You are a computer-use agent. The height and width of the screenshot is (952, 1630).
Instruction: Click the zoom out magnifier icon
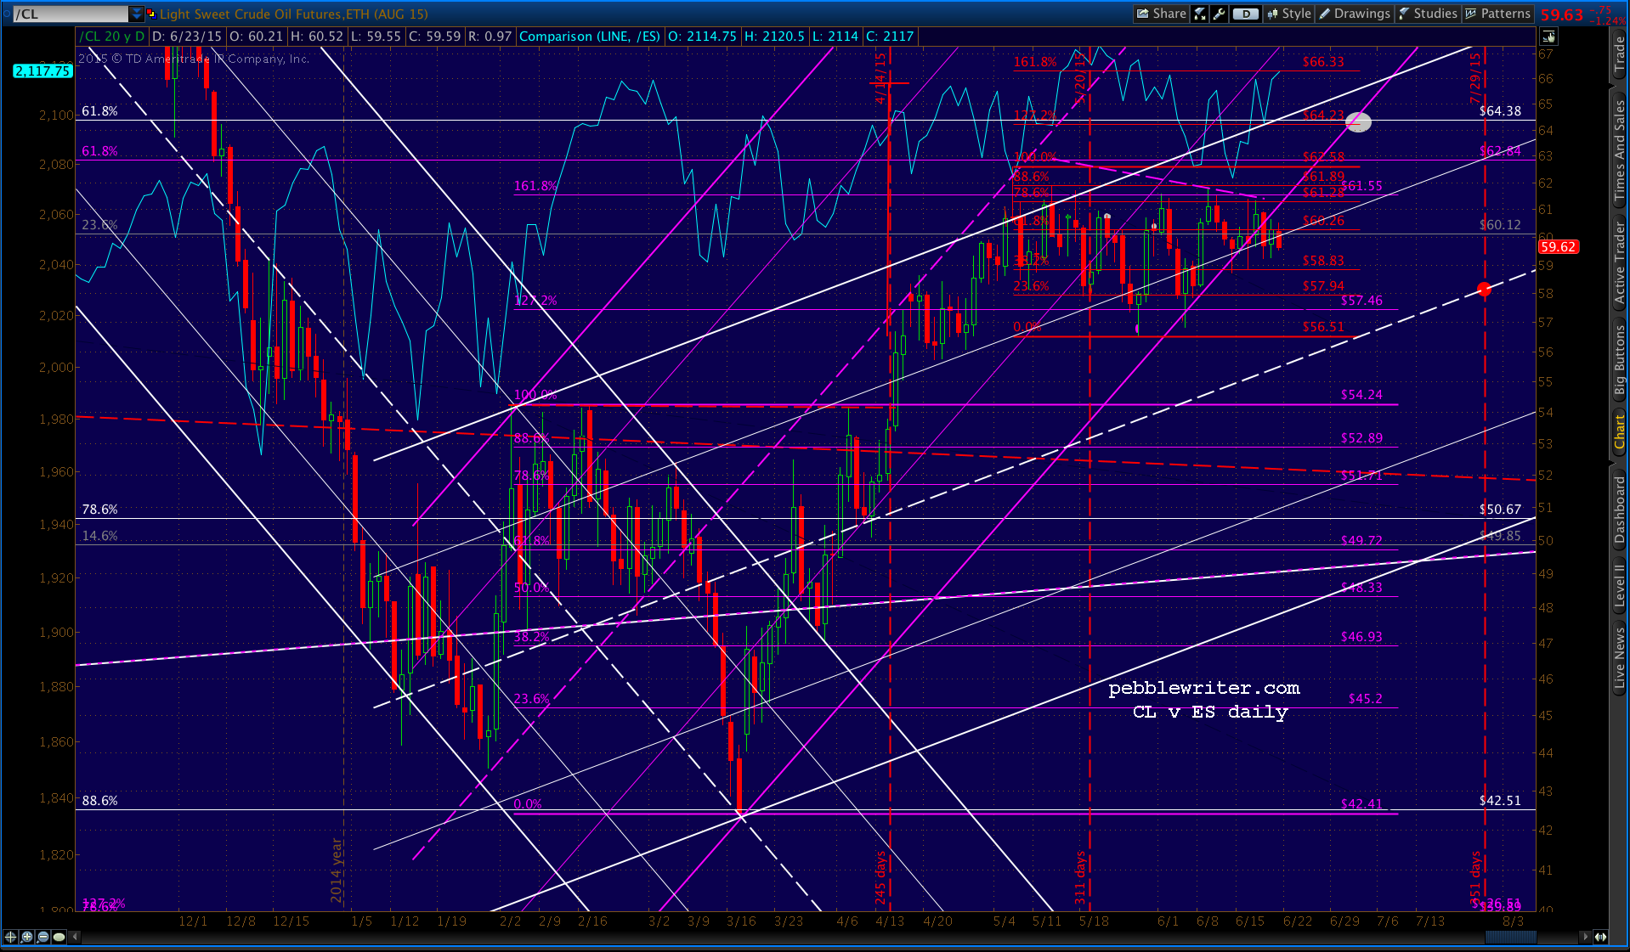coord(42,937)
